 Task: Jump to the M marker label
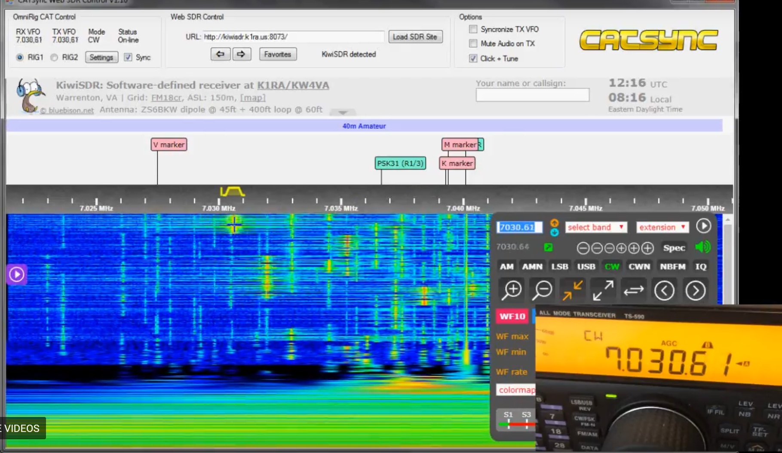pos(460,145)
